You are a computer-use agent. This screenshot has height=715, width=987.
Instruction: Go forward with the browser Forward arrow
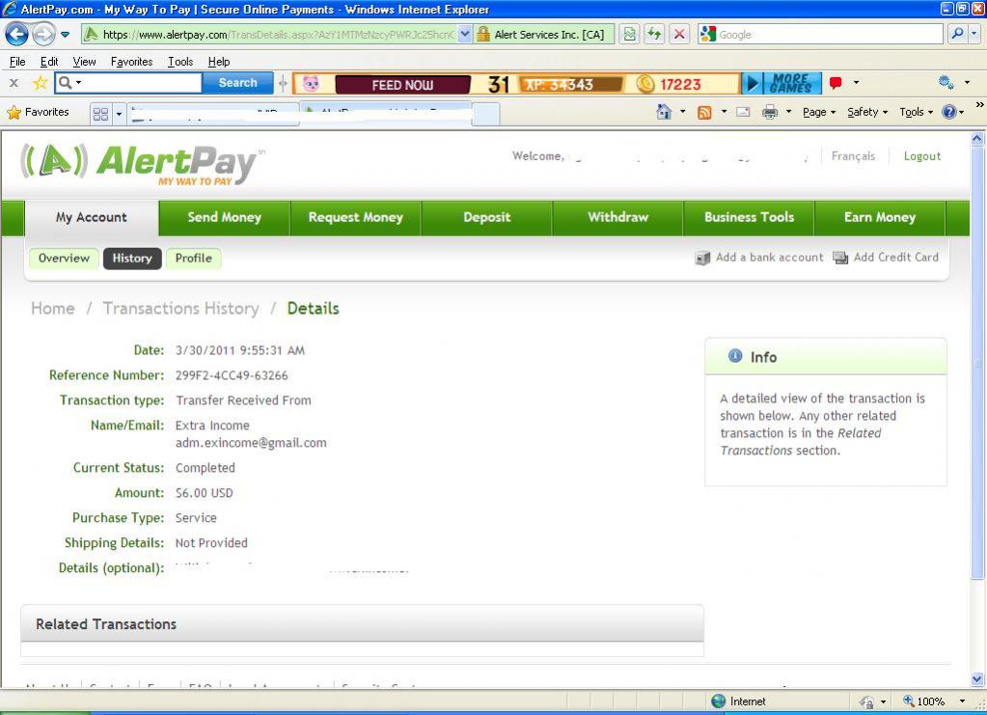point(42,34)
